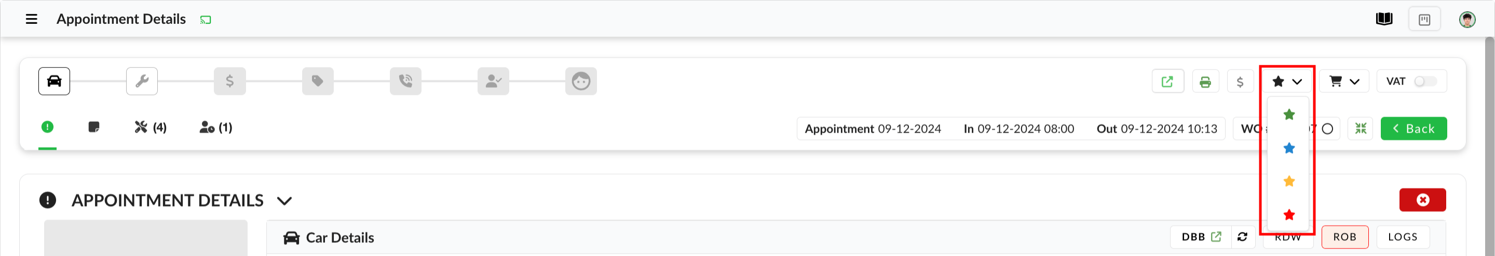
Task: Open the notes tab
Action: (93, 127)
